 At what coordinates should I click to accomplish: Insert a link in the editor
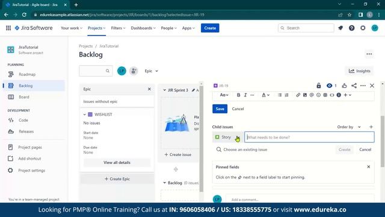click(298, 95)
